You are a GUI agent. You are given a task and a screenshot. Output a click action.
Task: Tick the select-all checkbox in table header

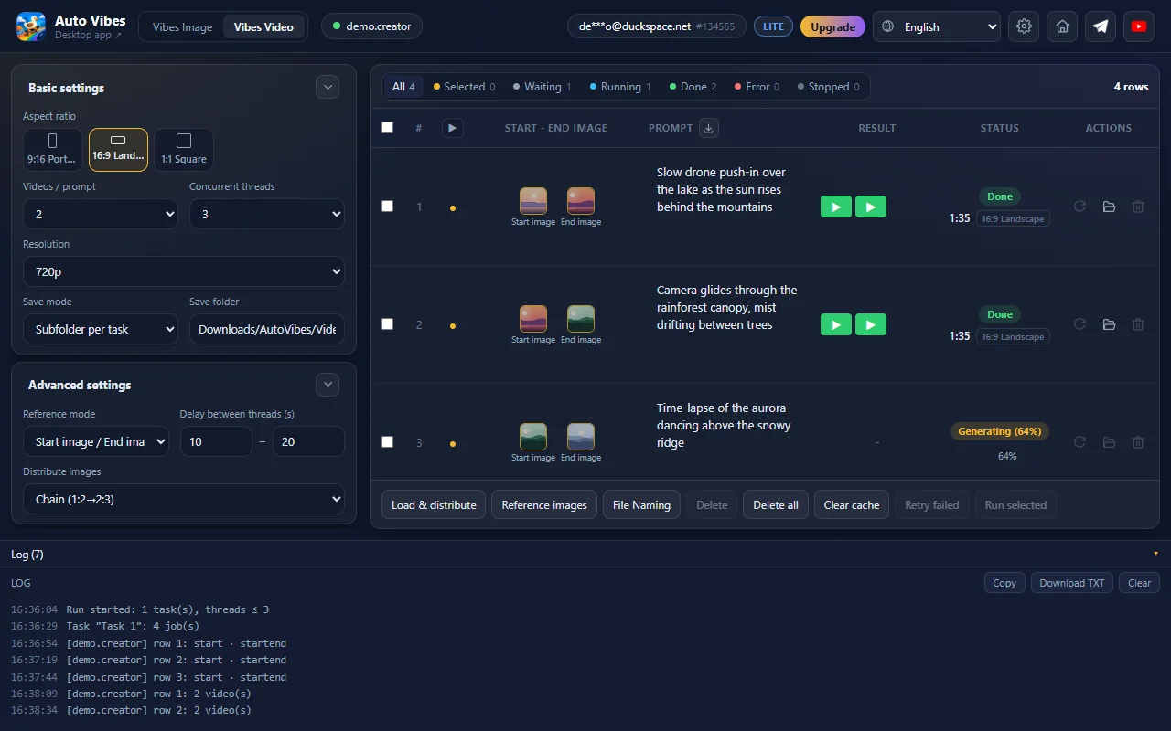[387, 128]
